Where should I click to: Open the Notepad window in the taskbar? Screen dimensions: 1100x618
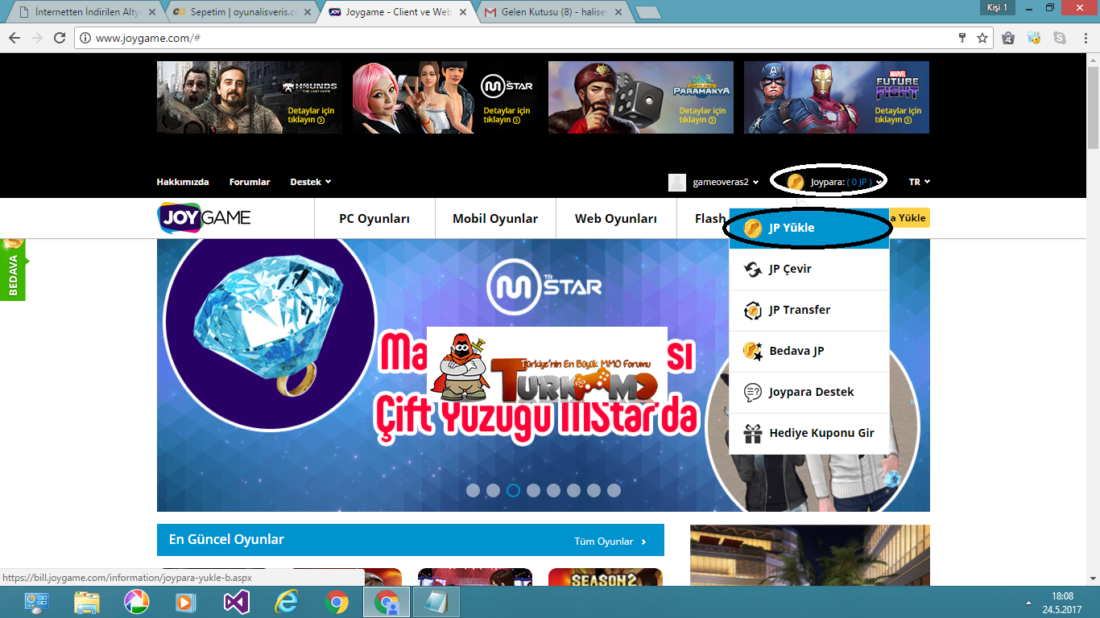[x=436, y=602]
